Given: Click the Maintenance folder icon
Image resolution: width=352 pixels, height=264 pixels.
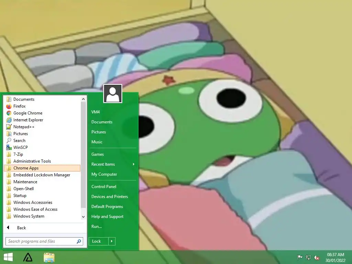Looking at the screenshot, I should (x=9, y=182).
